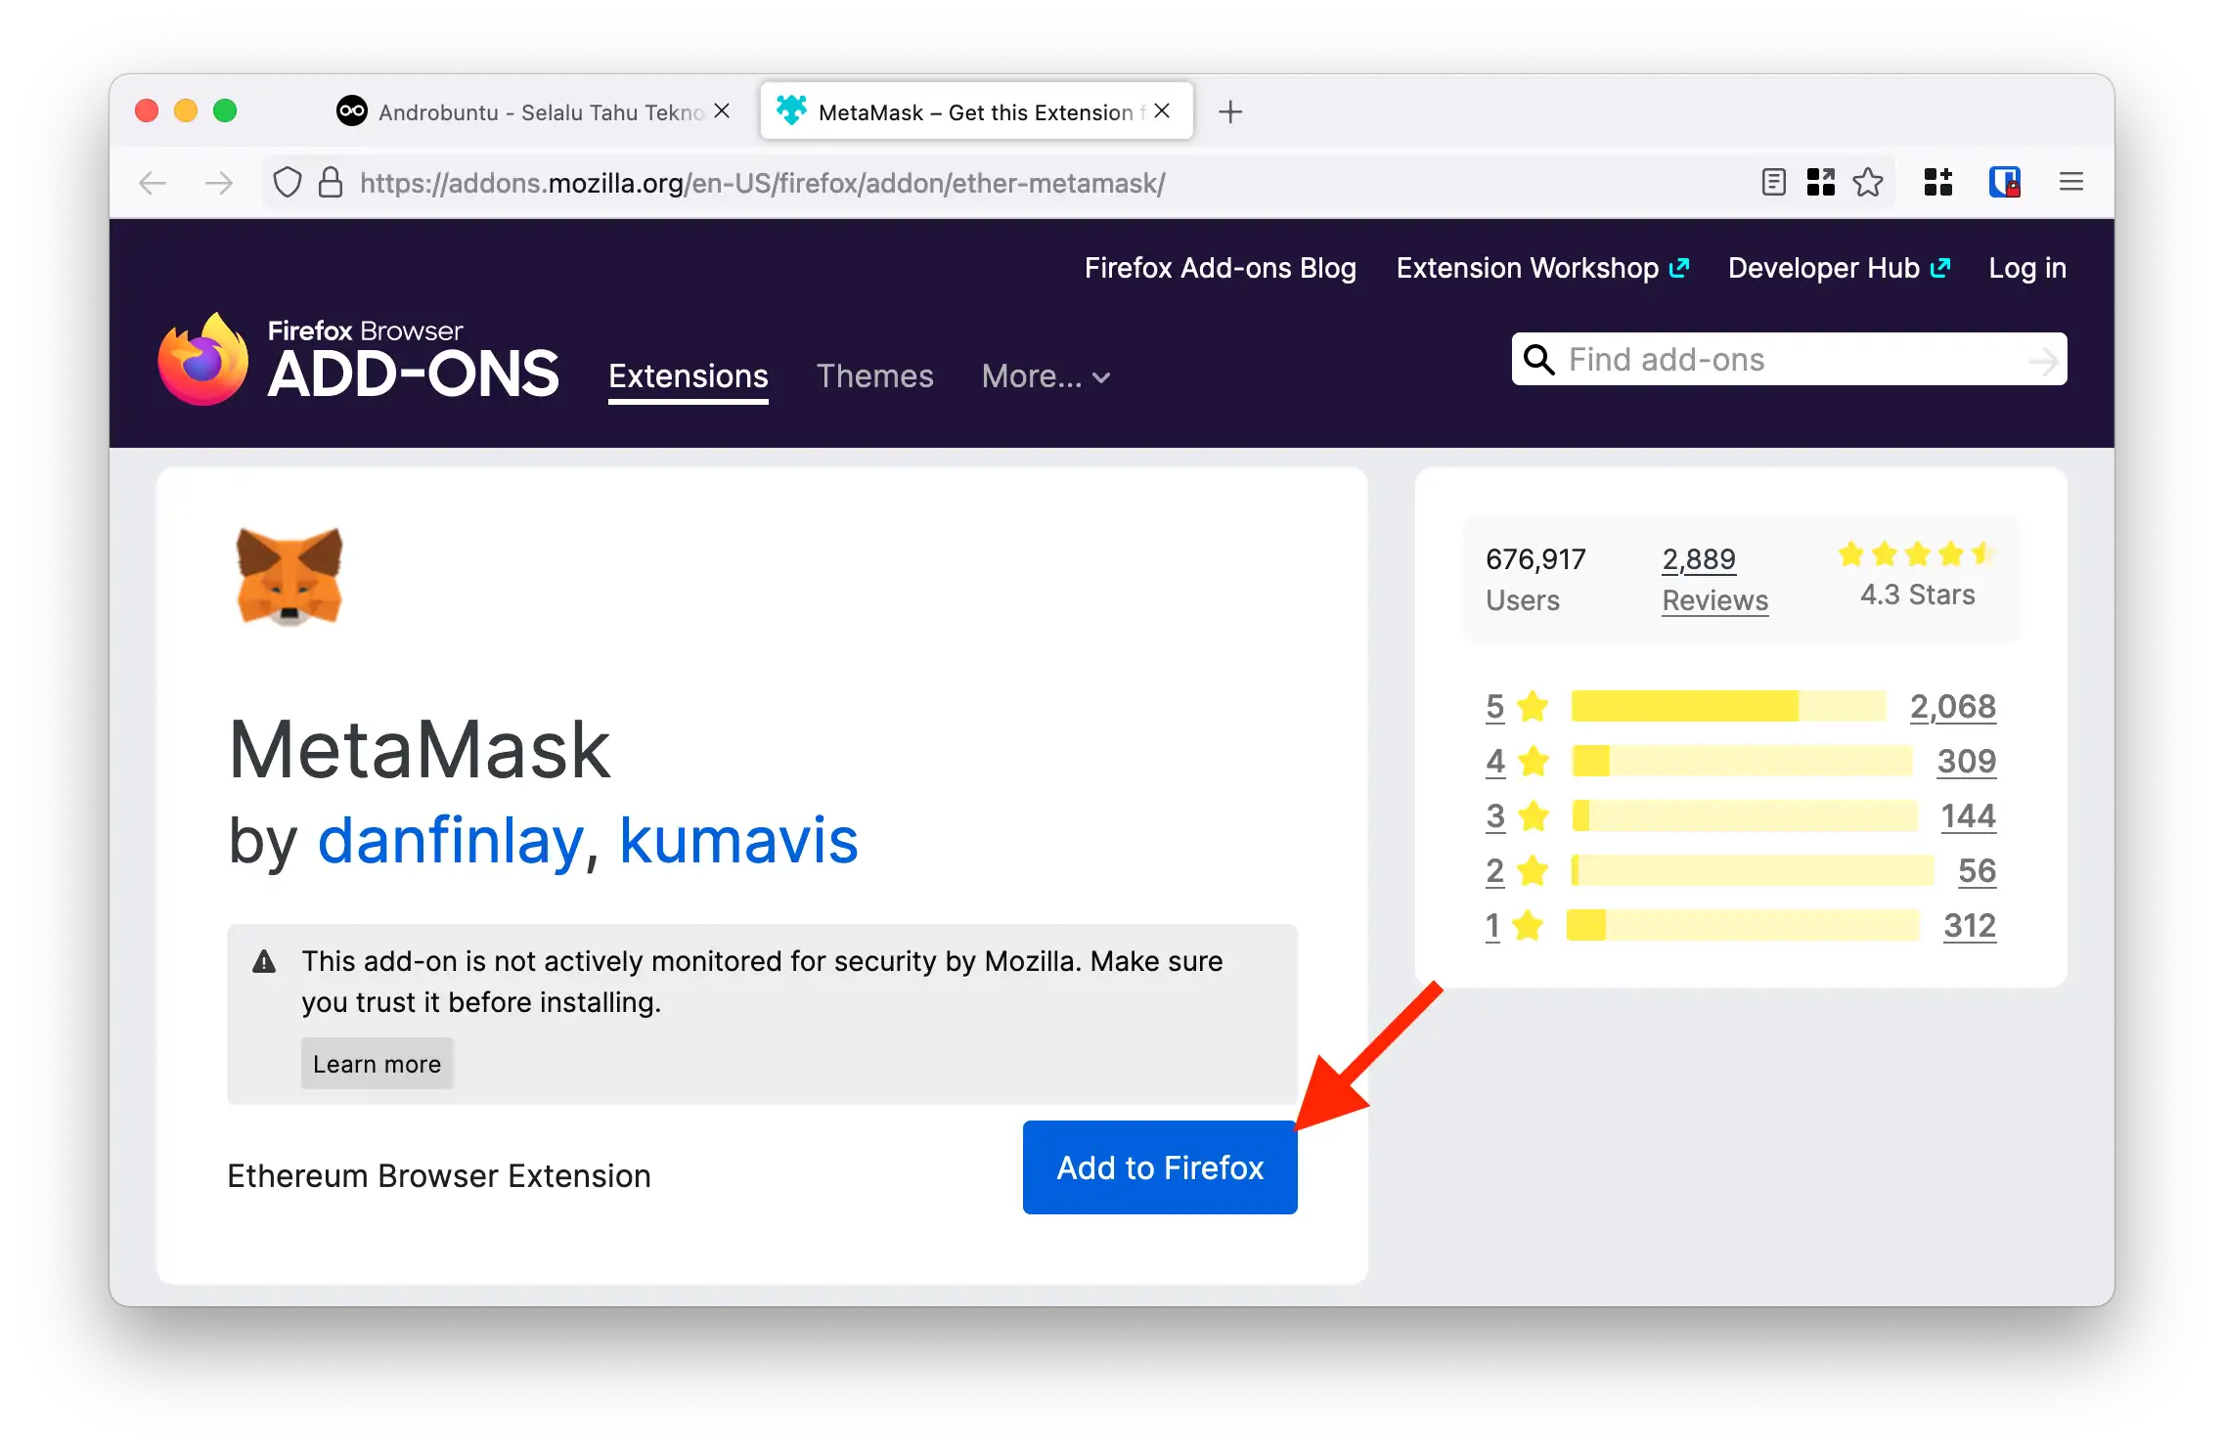
Task: Open developer profile danfinlay
Action: click(x=448, y=841)
